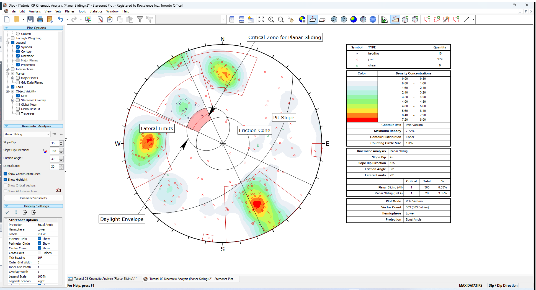
Task: Activate the Pan tool
Action: pos(291,19)
